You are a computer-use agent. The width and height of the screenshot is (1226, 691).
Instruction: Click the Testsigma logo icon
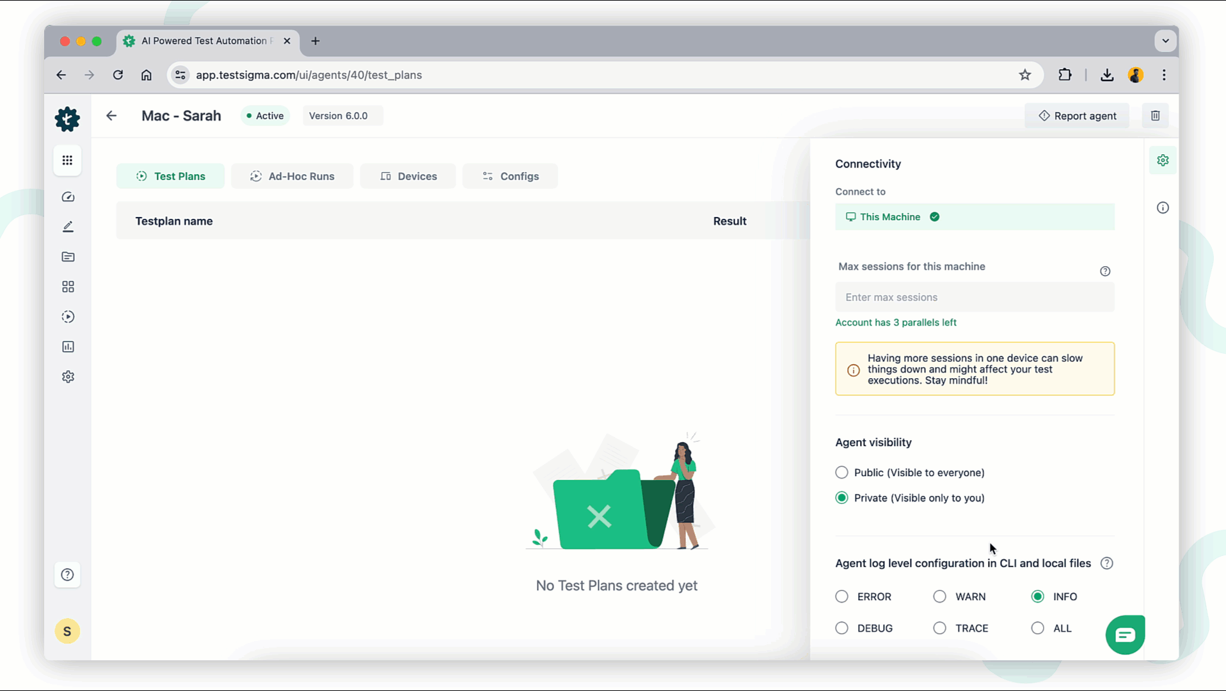pyautogui.click(x=67, y=119)
